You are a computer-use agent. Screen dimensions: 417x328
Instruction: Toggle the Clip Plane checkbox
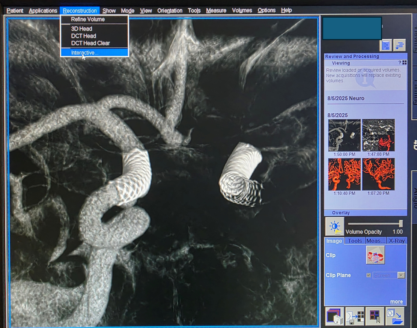(x=368, y=275)
